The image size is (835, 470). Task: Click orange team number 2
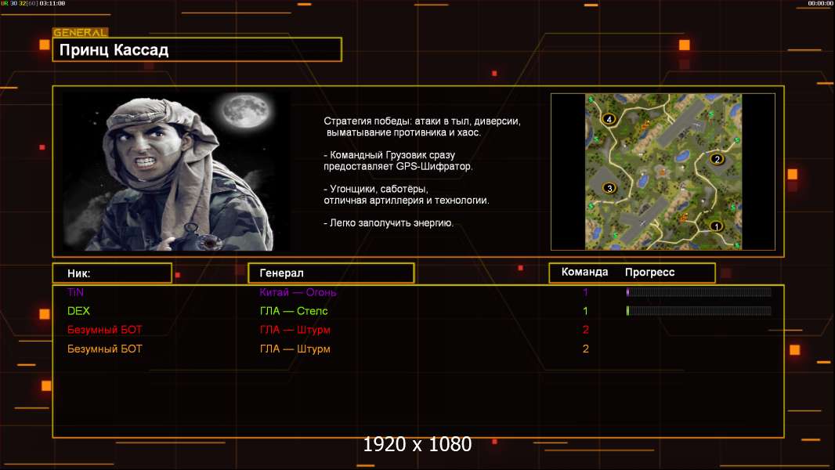tap(585, 349)
